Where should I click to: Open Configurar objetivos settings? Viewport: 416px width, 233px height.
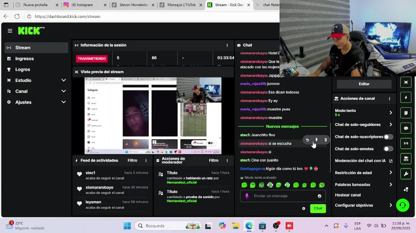point(364,205)
